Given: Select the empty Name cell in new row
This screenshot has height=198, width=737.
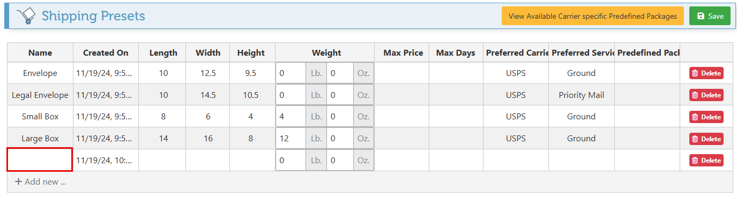Looking at the screenshot, I should coord(40,160).
